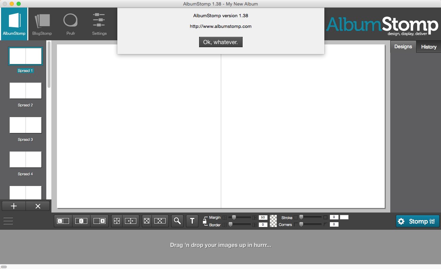Open the hamburger menu in bottom toolbar

tap(8, 221)
